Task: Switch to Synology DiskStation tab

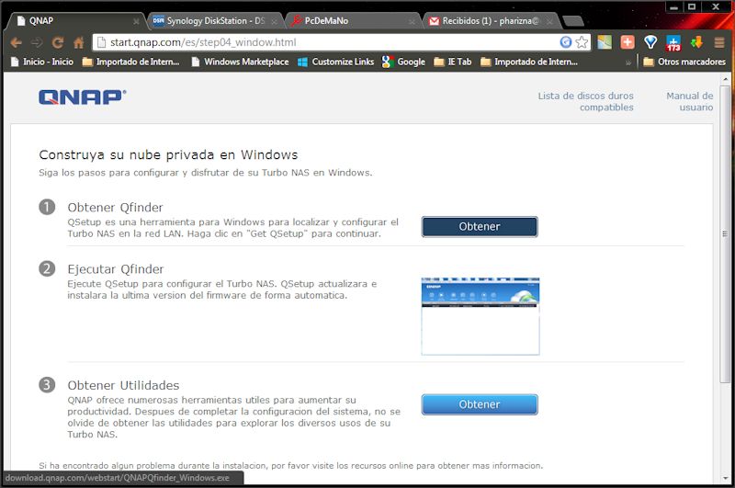Action: click(216, 21)
